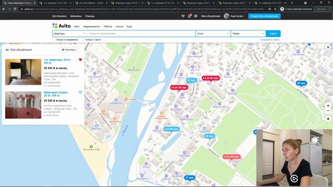Viewport: 333px width, 187px height.
Task: Open the Avito logo home link
Action: click(x=61, y=26)
